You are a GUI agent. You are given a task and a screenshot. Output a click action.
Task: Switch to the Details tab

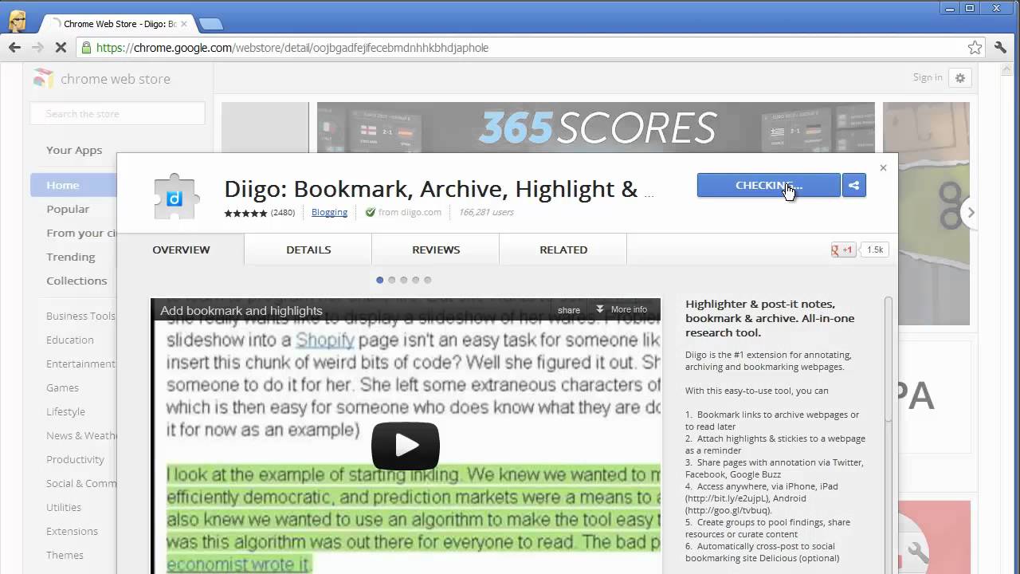[308, 250]
